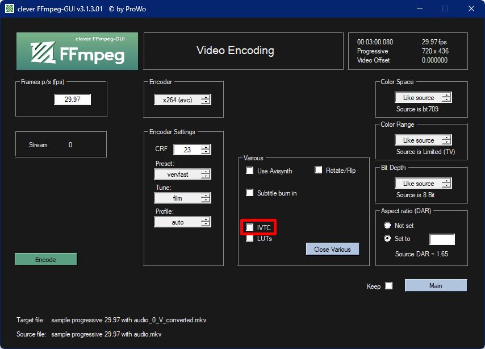Open the Encoder x264 (avc) selector
The image size is (485, 349).
click(x=182, y=99)
